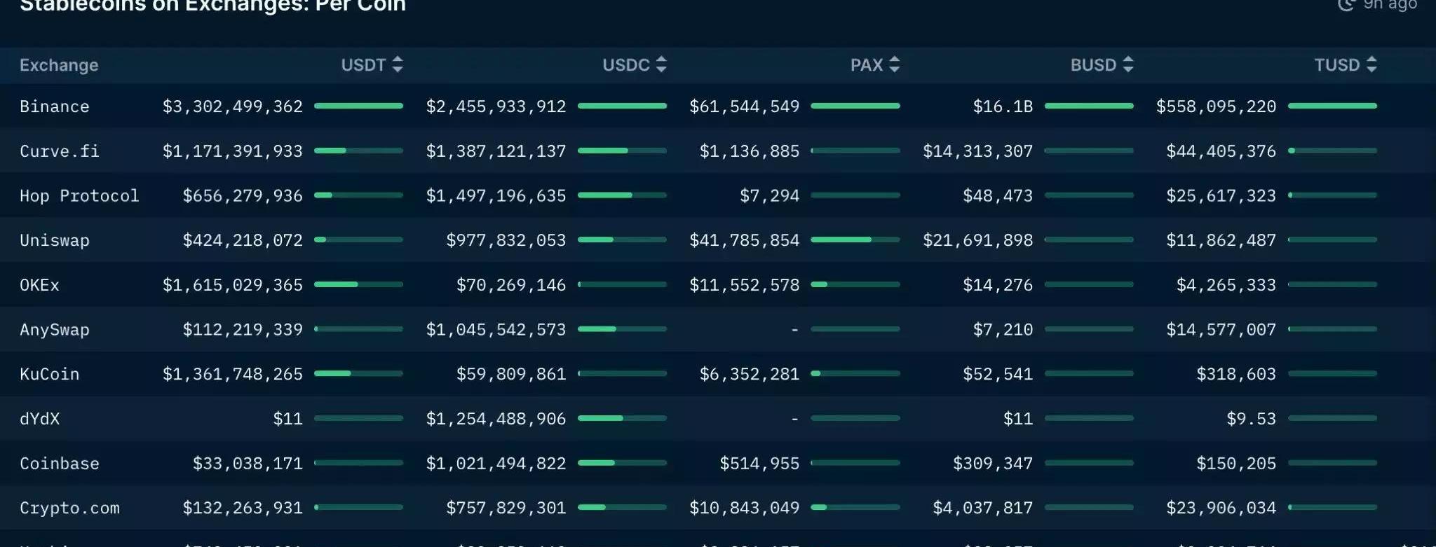The image size is (1436, 547).
Task: Click the TUSD sort arrows icon
Action: point(1371,65)
